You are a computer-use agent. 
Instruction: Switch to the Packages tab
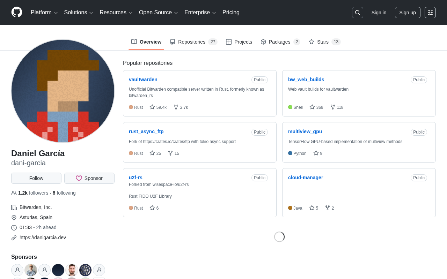[280, 42]
